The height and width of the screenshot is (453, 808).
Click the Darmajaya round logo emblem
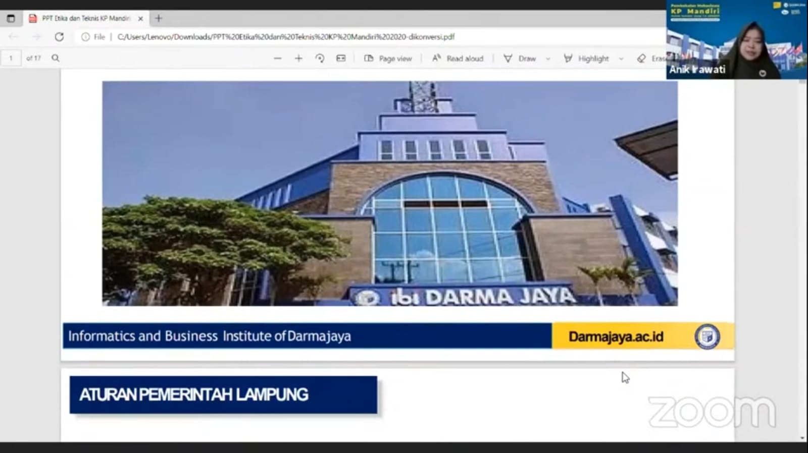[x=707, y=336]
